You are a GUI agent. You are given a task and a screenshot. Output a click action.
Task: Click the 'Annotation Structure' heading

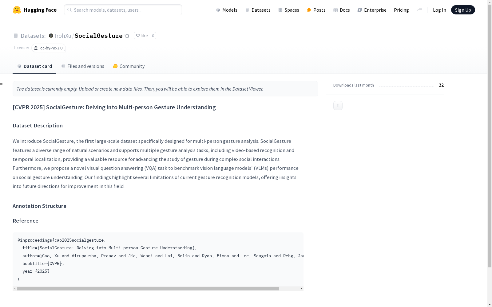(x=39, y=206)
